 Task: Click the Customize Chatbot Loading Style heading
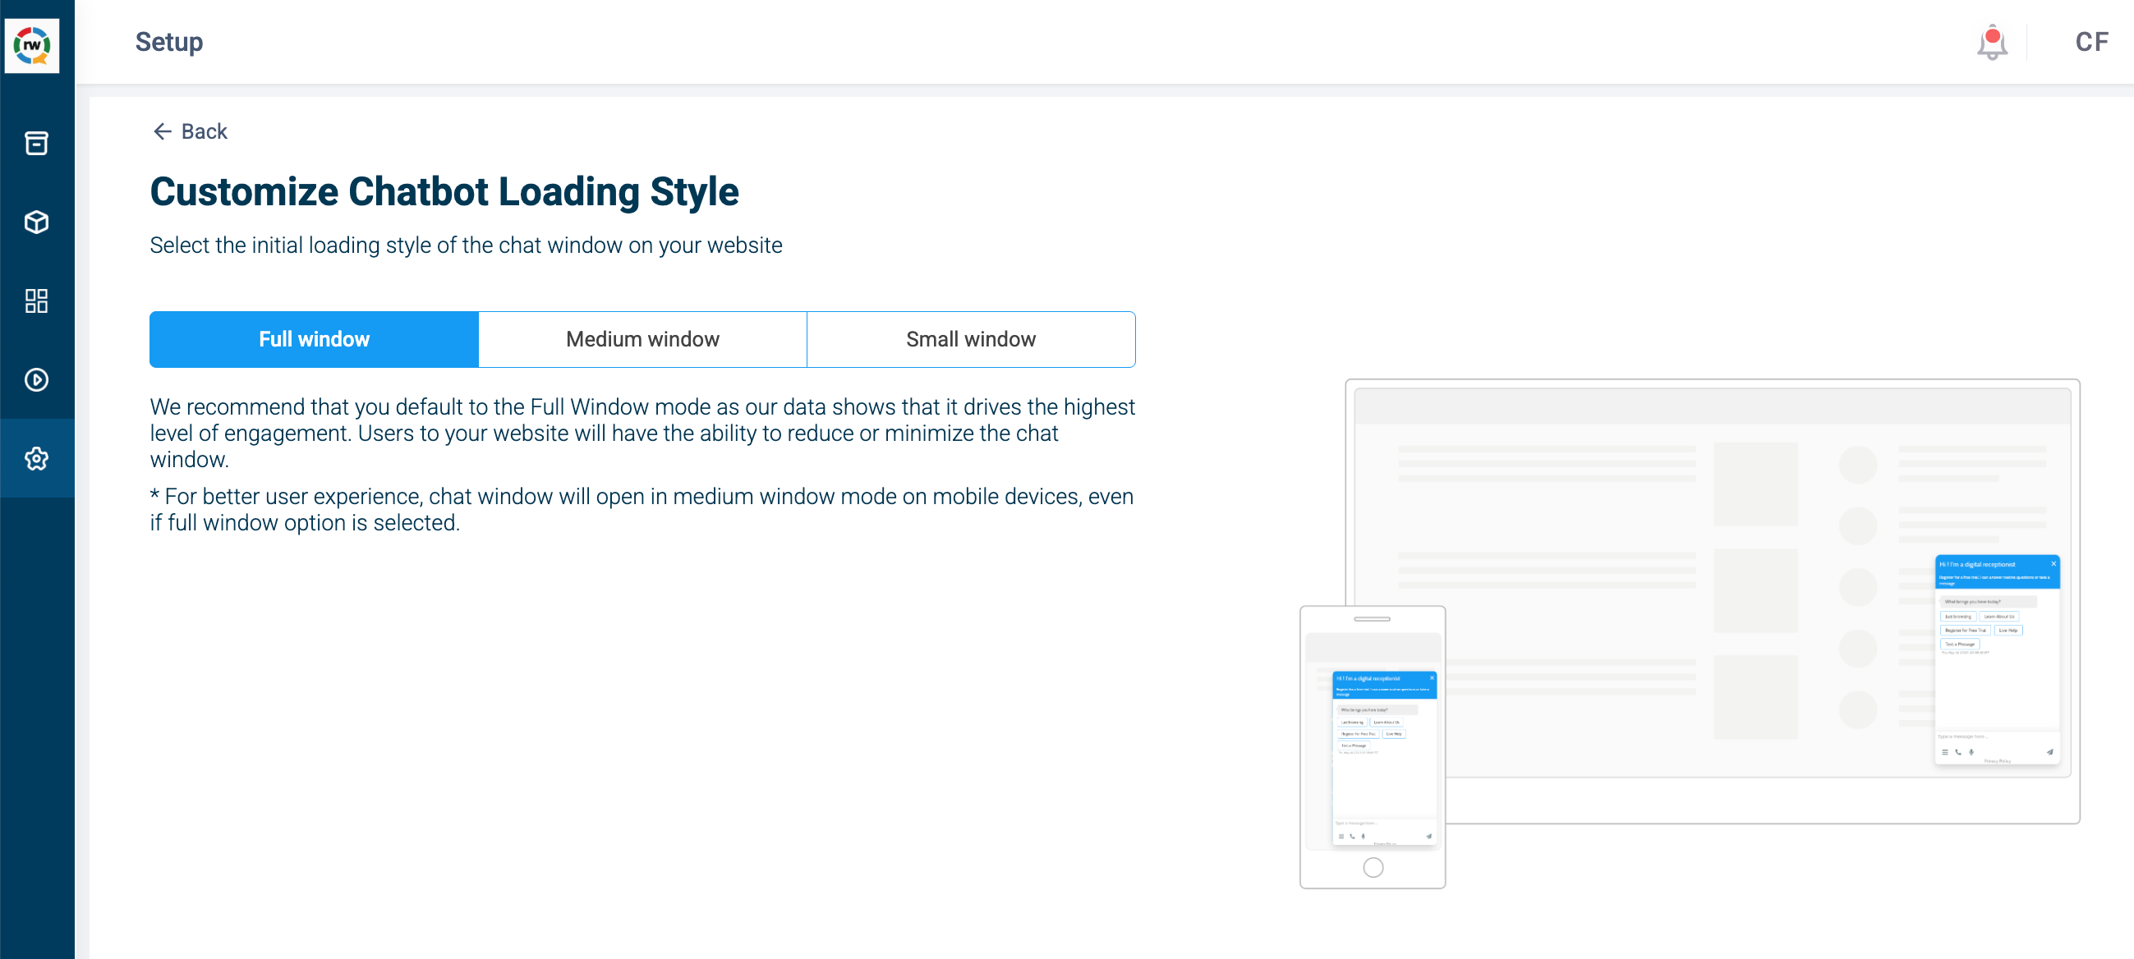(x=444, y=192)
